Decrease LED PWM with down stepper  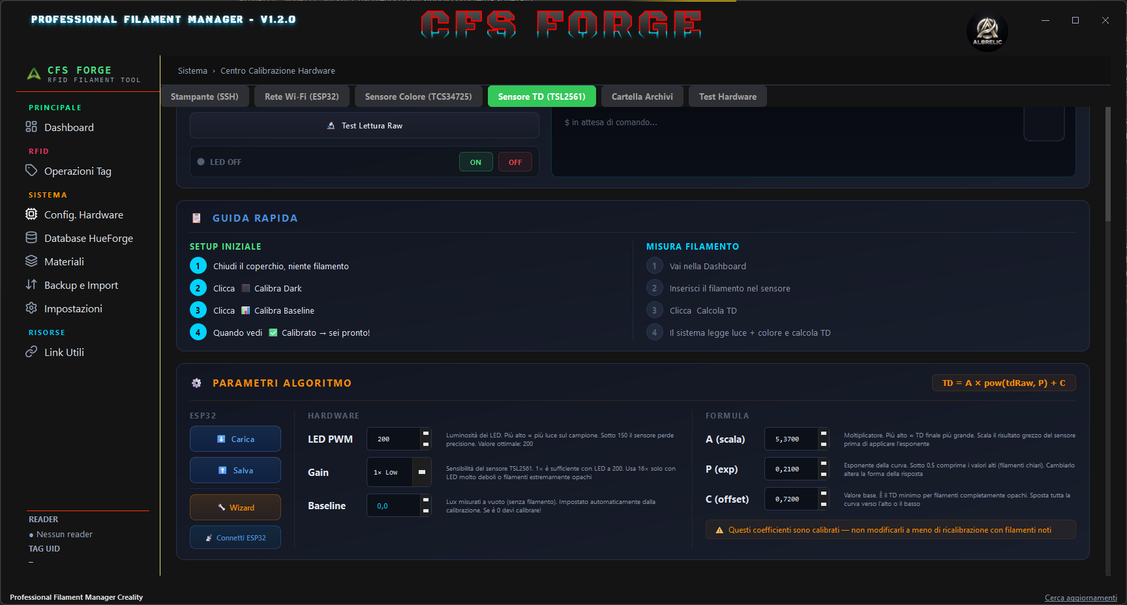point(426,445)
